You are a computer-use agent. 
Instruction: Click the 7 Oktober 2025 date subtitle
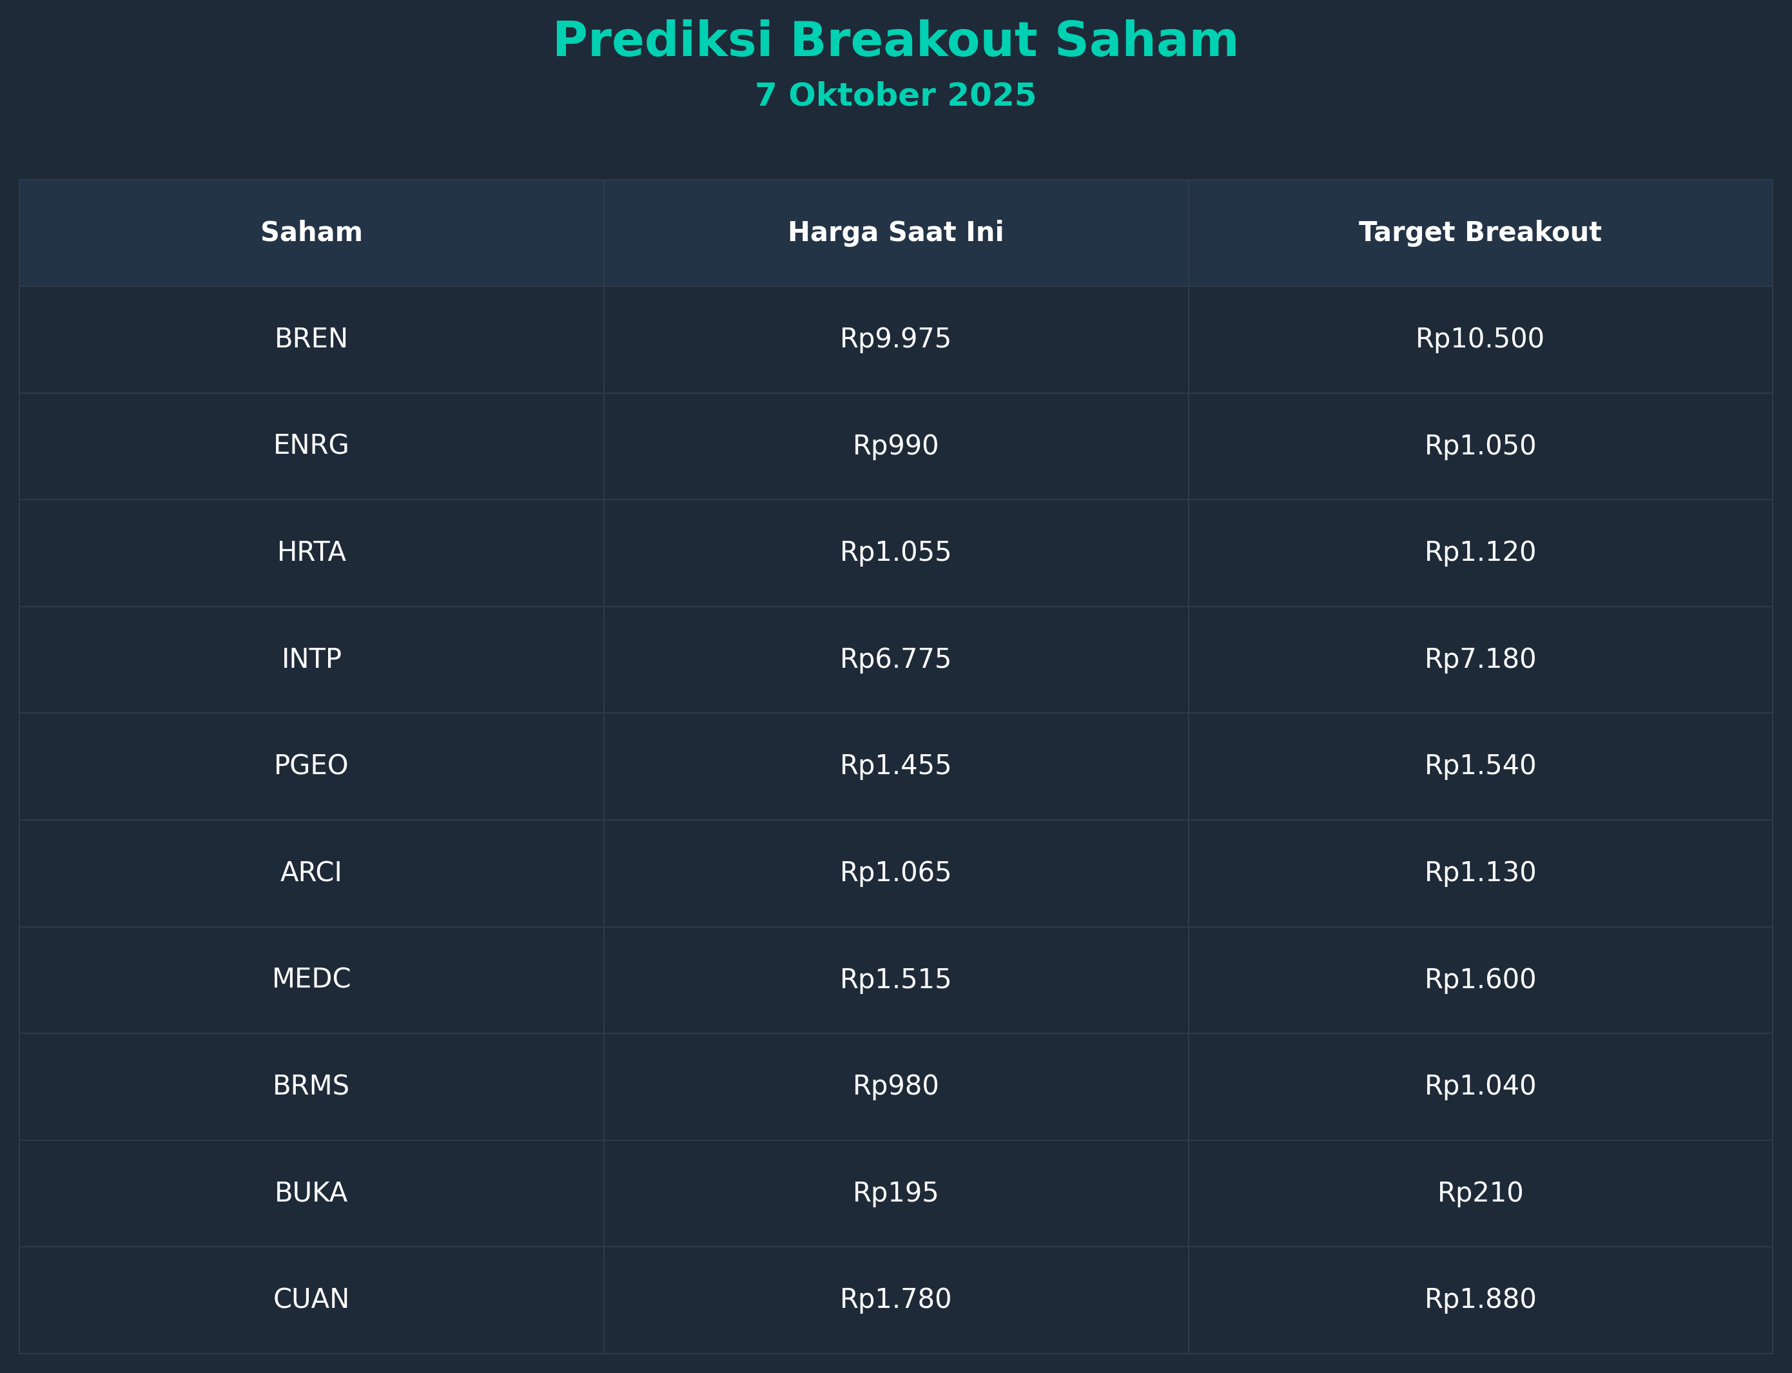coord(895,95)
